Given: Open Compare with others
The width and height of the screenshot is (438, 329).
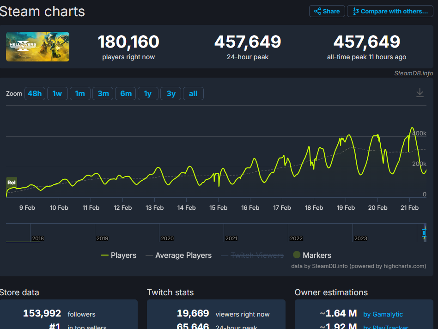Looking at the screenshot, I should 390,11.
